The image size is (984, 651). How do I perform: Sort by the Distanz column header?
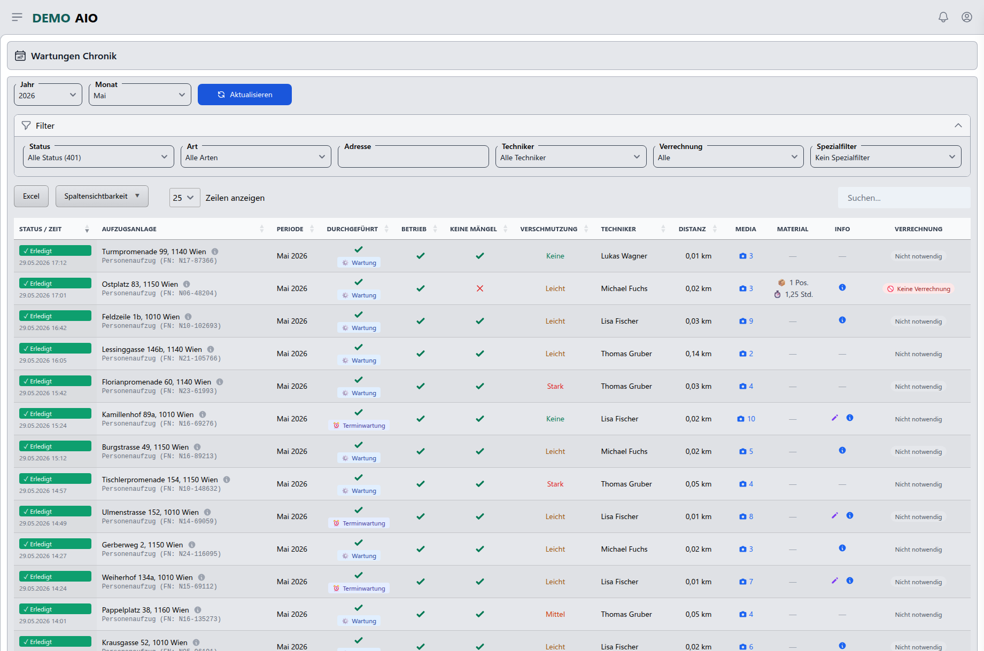(x=698, y=229)
